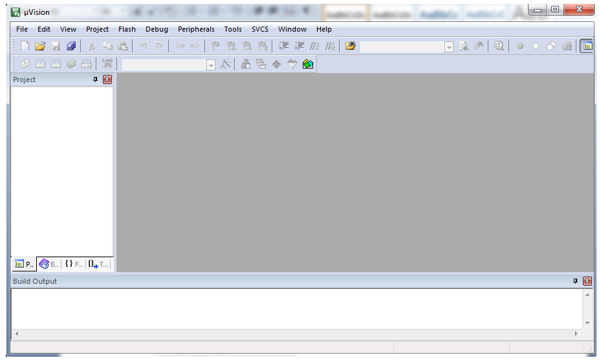Click the Open file folder icon
This screenshot has width=601, height=360.
40,46
